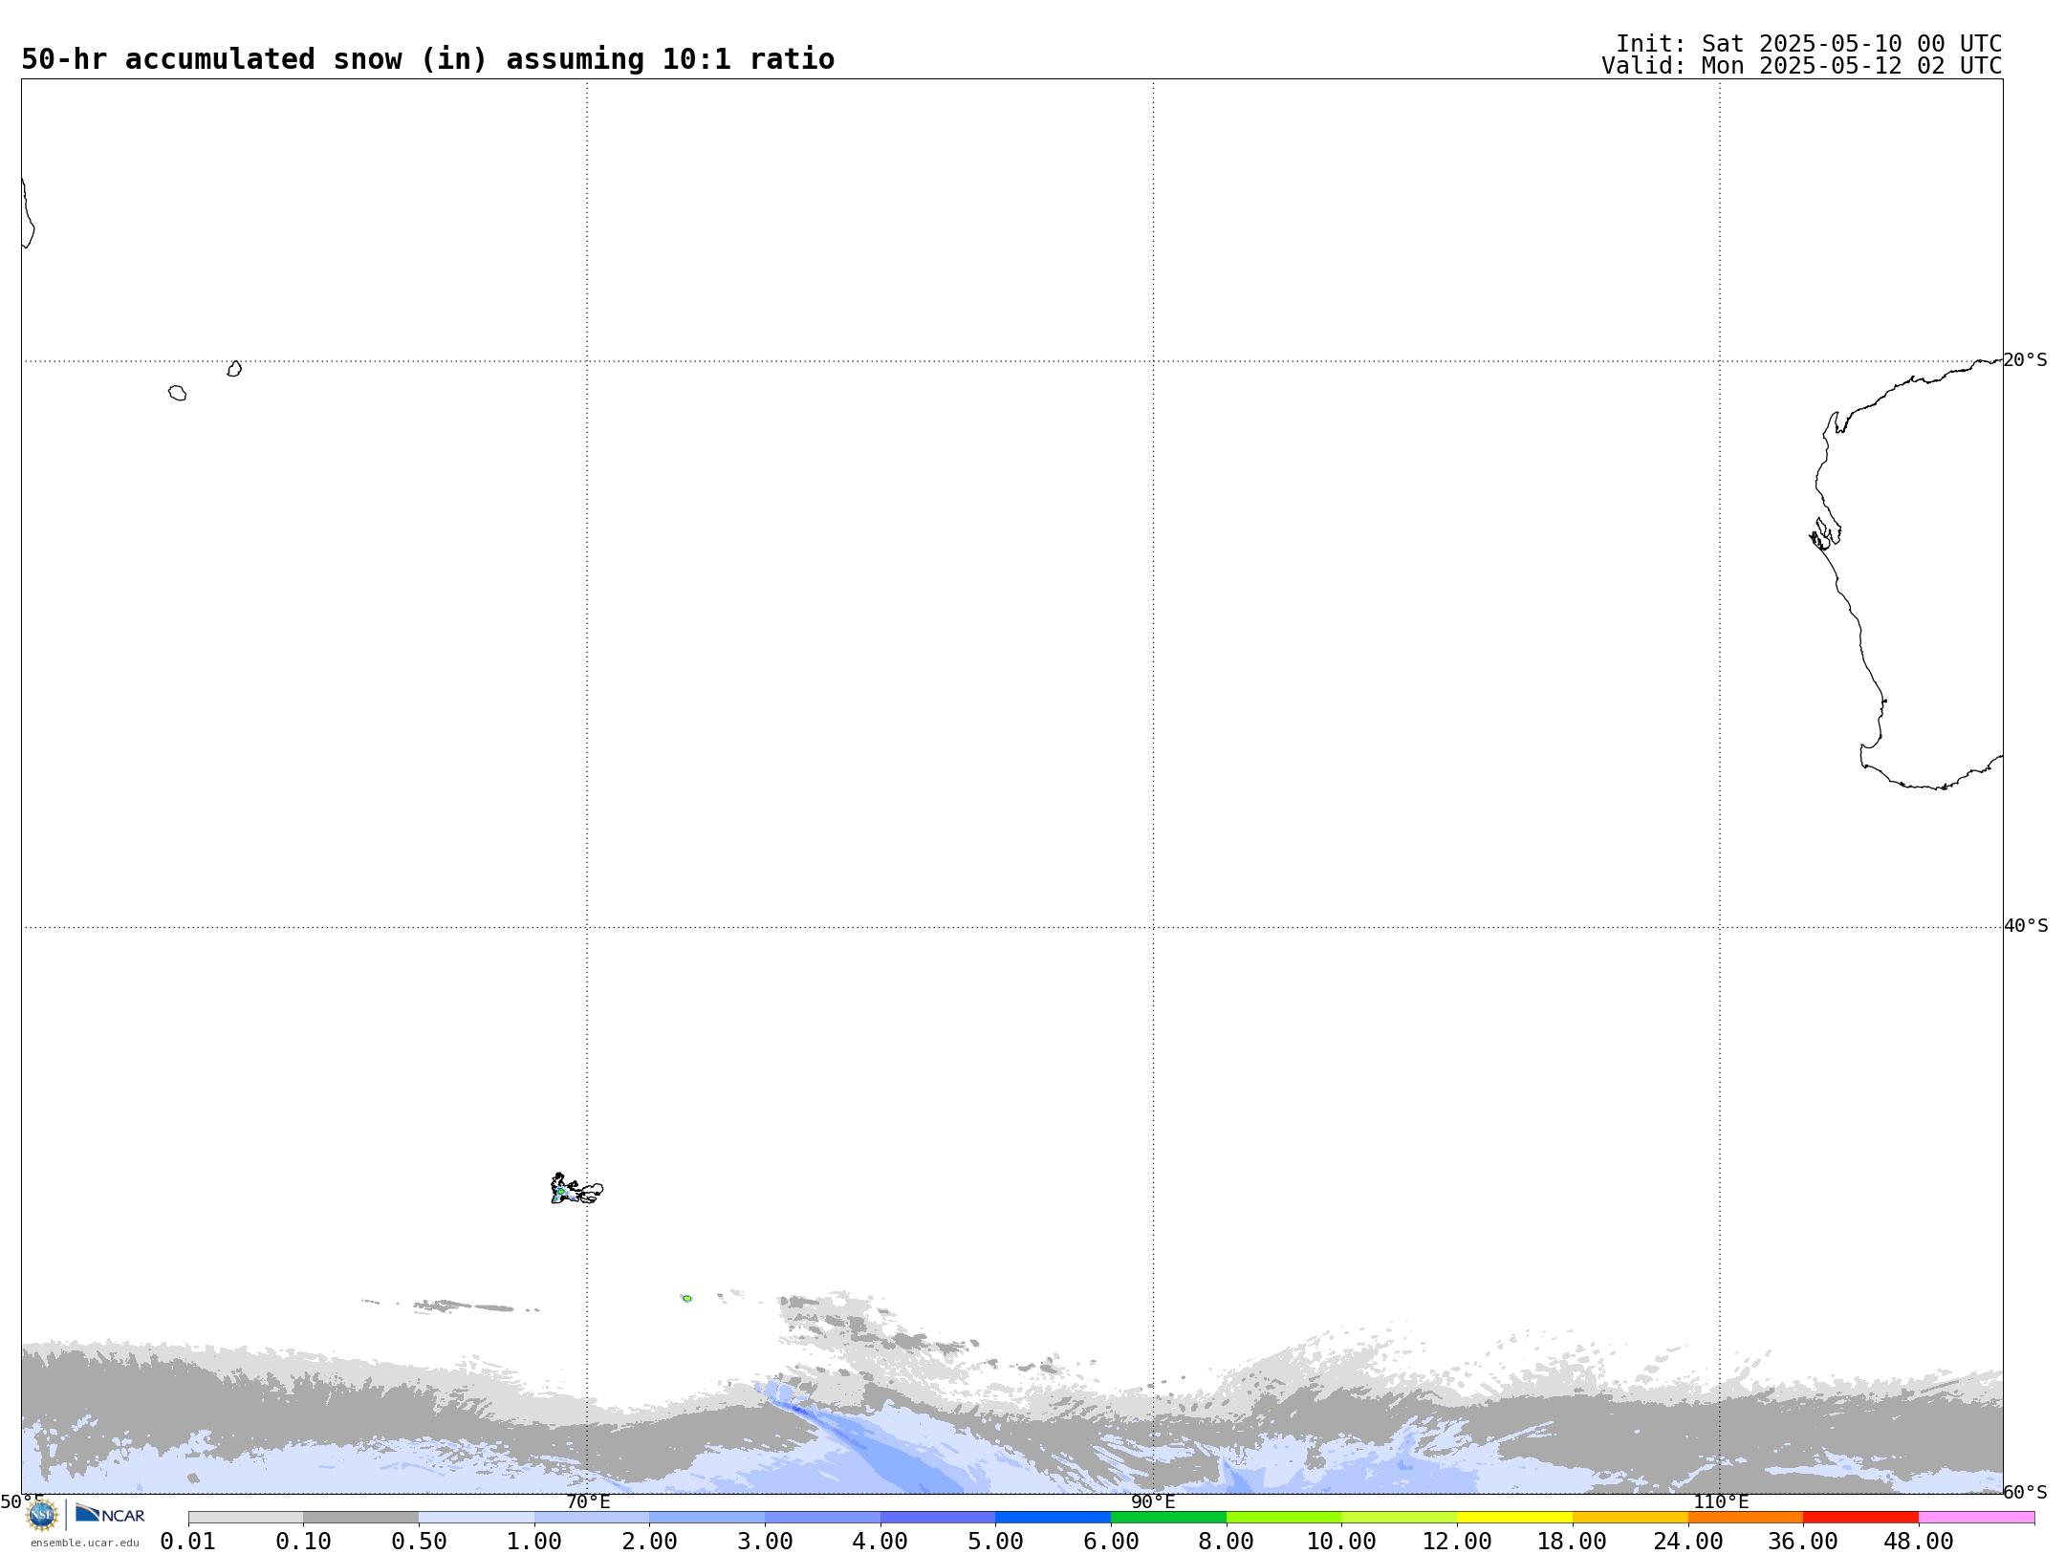Select the 8.00 lime green color swatch

1284,1518
